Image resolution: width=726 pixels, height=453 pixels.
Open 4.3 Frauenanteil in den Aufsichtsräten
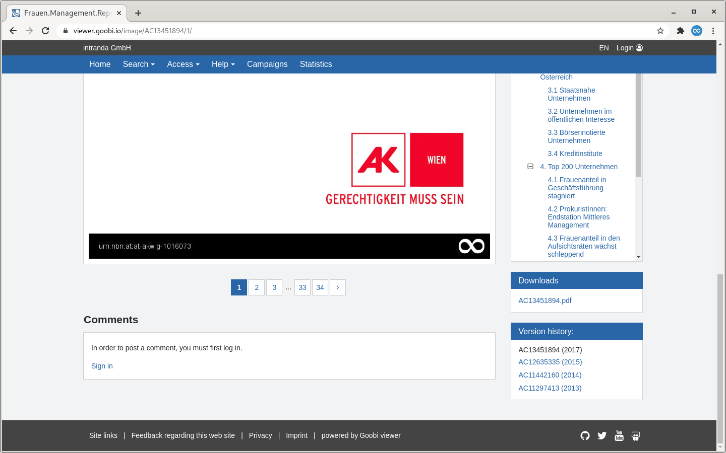point(584,246)
